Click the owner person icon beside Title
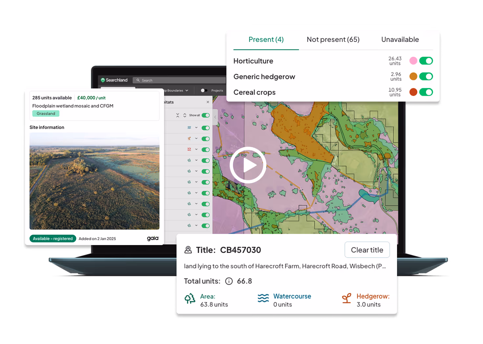This screenshot has width=483, height=344. pyautogui.click(x=188, y=250)
